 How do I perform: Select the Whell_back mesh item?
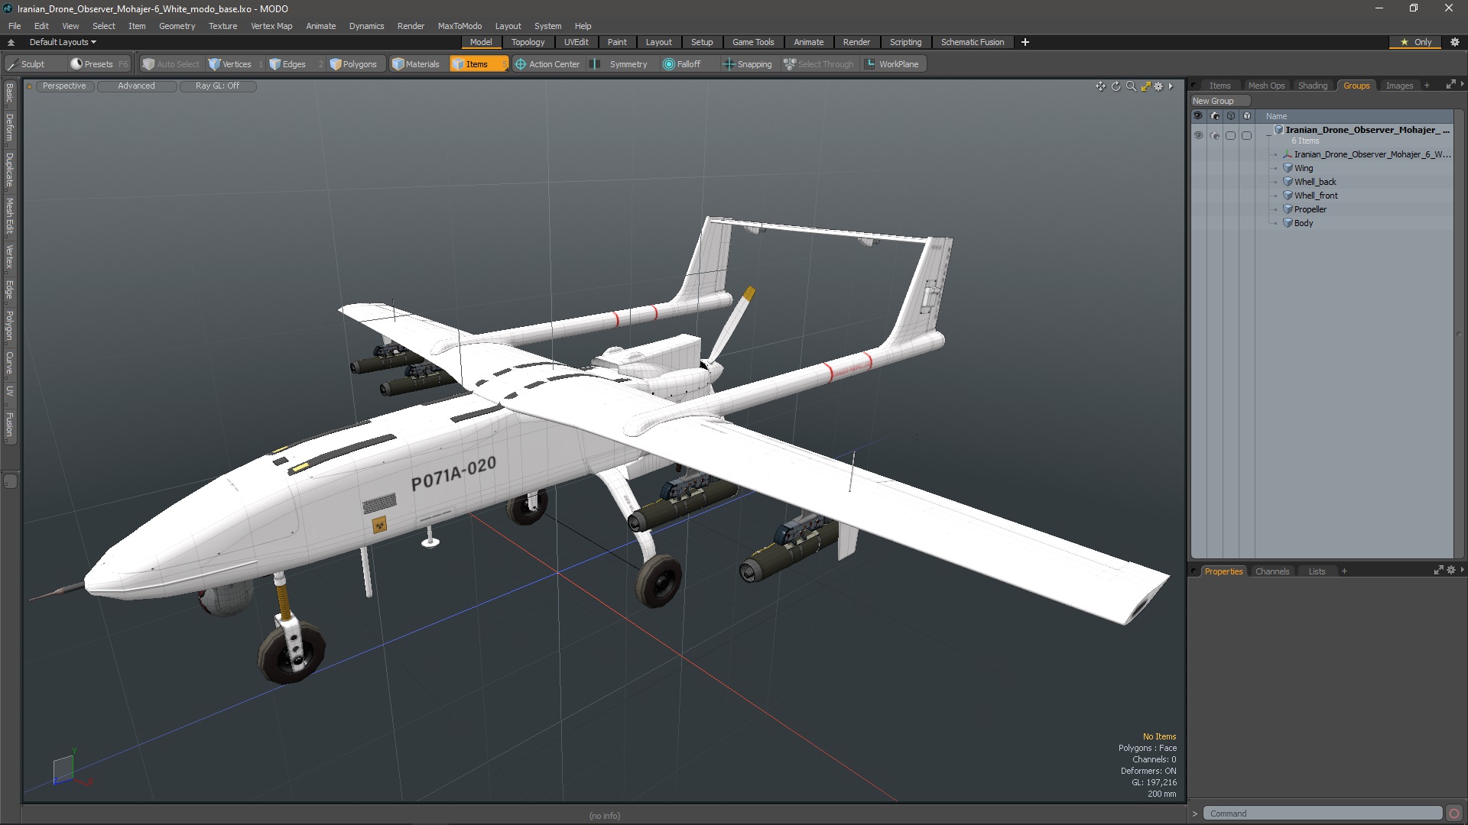[1315, 182]
